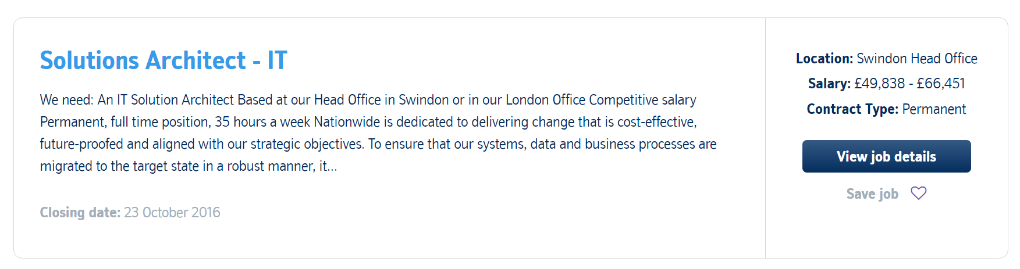
Task: Click description line starting 'future-proofed and aligned'
Action: (x=378, y=144)
